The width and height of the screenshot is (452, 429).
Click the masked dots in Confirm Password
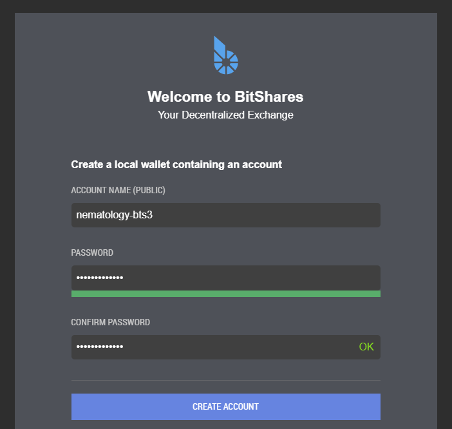pos(100,347)
